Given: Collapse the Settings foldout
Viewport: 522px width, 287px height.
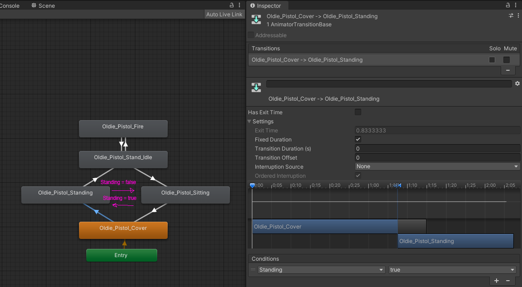Looking at the screenshot, I should (249, 122).
